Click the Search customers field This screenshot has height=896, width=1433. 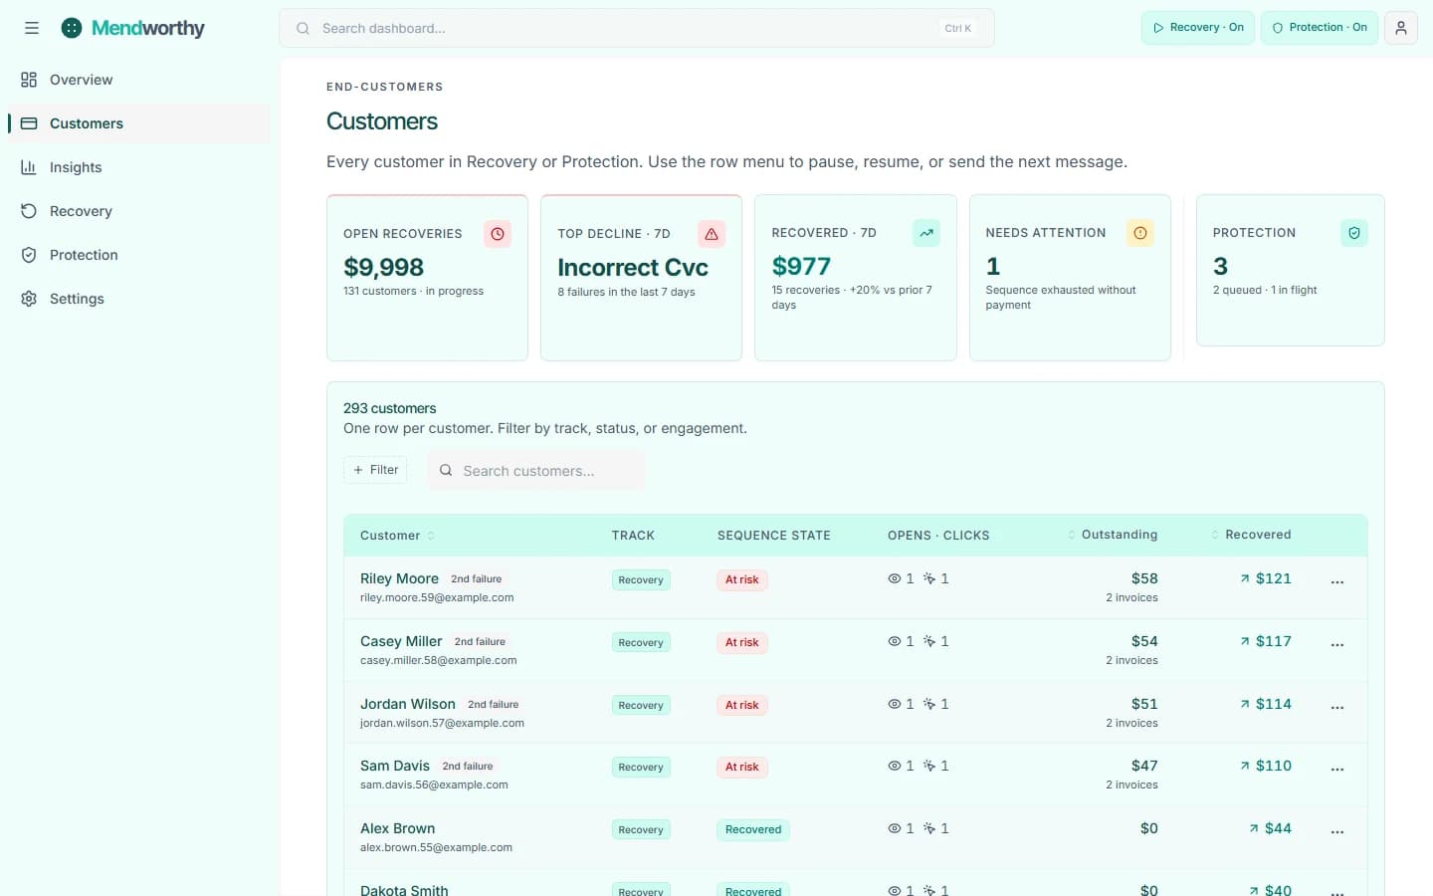point(536,470)
